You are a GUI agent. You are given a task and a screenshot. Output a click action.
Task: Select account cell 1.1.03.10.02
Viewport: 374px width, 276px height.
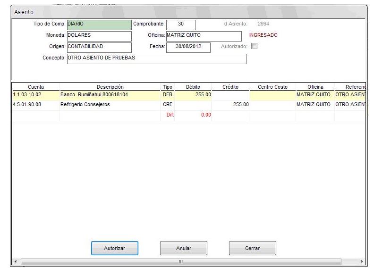[x=36, y=95]
